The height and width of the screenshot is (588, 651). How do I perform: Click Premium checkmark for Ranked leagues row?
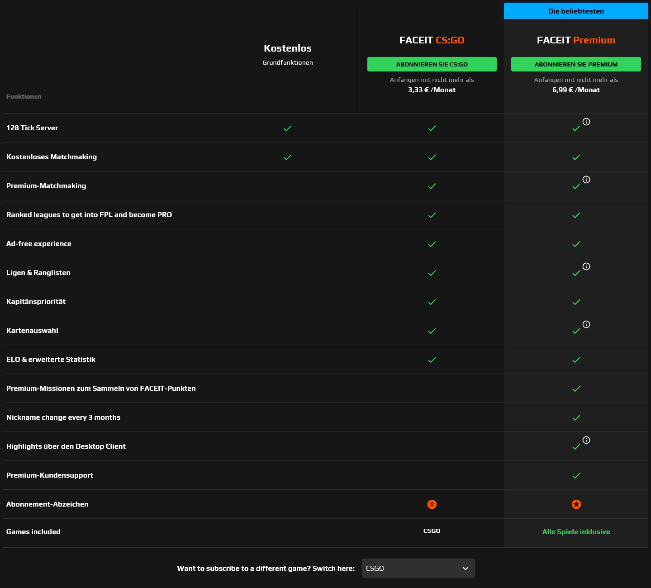(576, 215)
